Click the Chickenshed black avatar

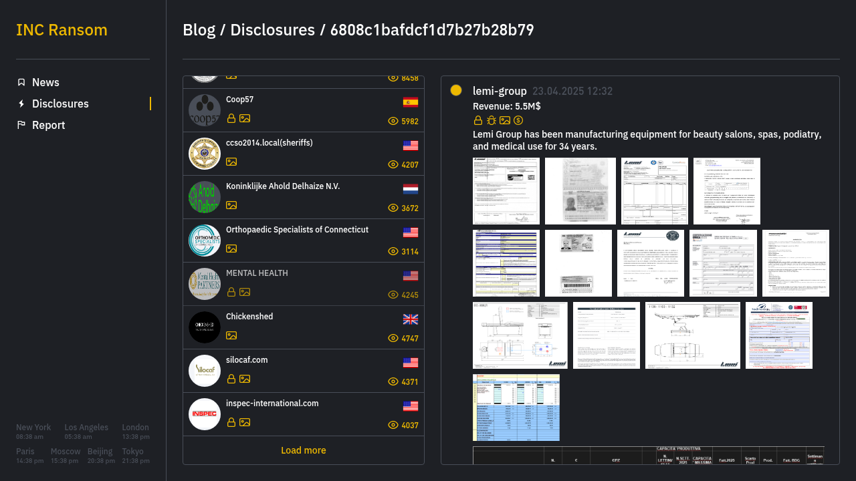(x=205, y=327)
